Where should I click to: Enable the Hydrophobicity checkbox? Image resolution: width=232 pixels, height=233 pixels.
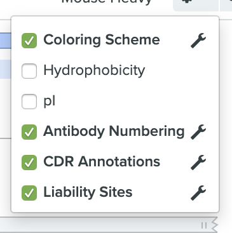pyautogui.click(x=29, y=71)
